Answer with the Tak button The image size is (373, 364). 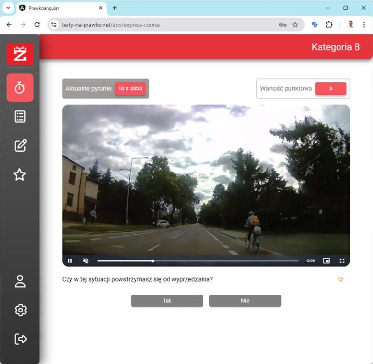click(x=167, y=301)
